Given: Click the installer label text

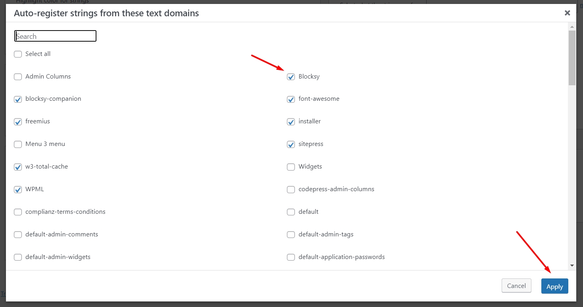Looking at the screenshot, I should (x=310, y=121).
